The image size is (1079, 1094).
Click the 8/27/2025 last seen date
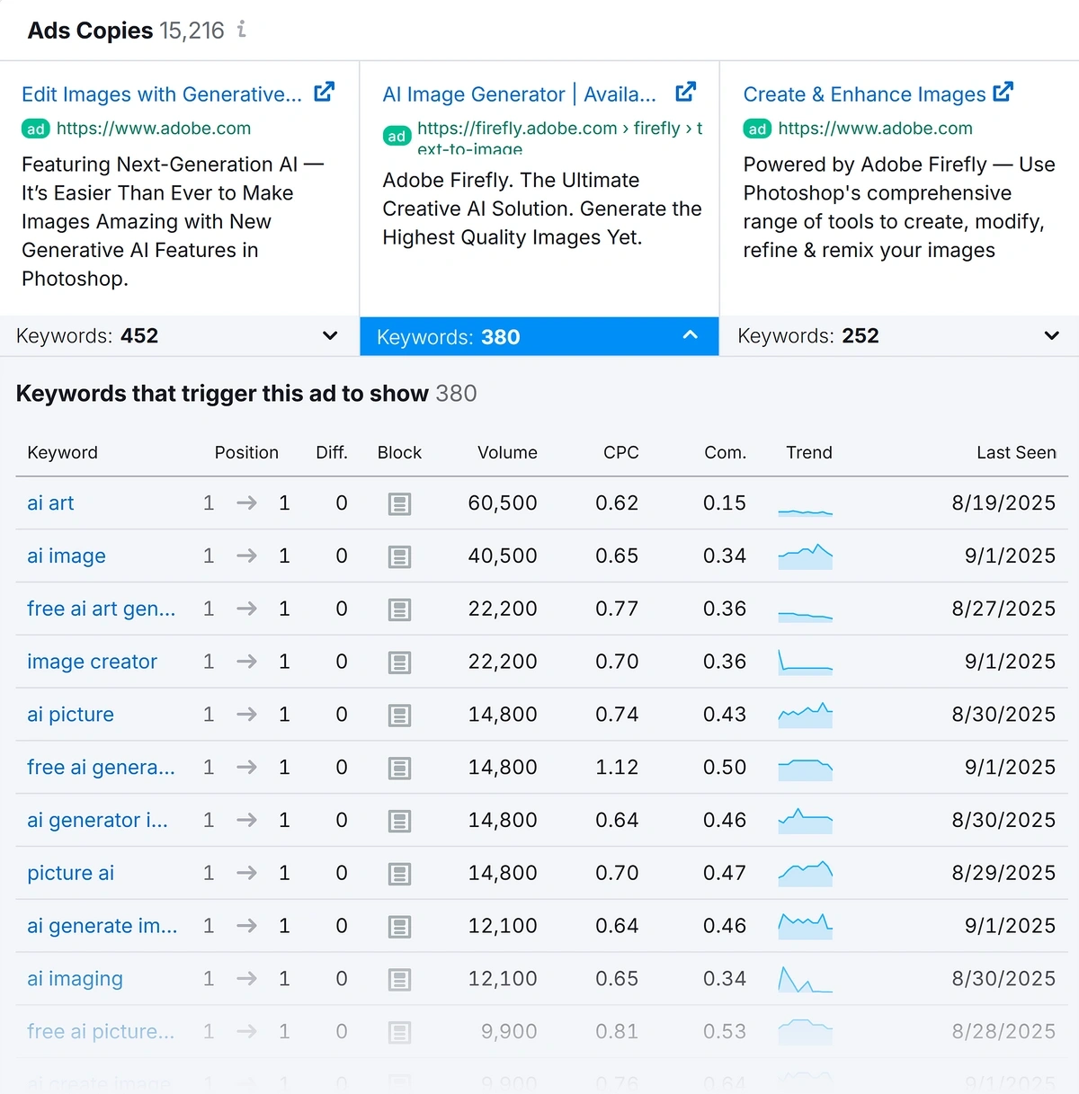[1003, 609]
